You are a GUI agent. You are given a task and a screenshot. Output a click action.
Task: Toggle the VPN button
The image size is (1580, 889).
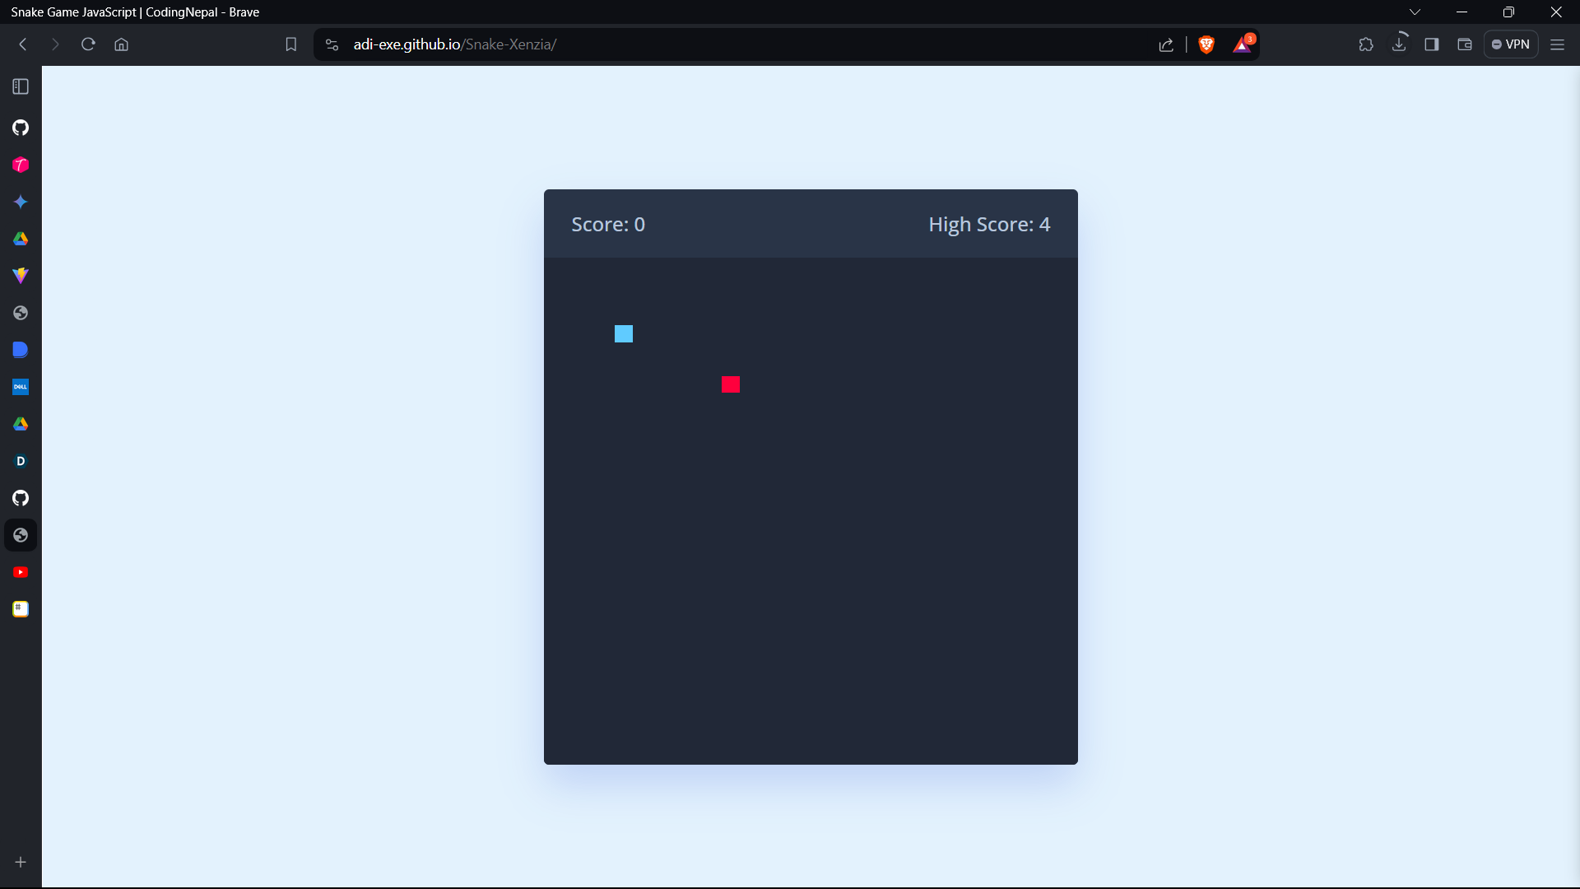1511,44
